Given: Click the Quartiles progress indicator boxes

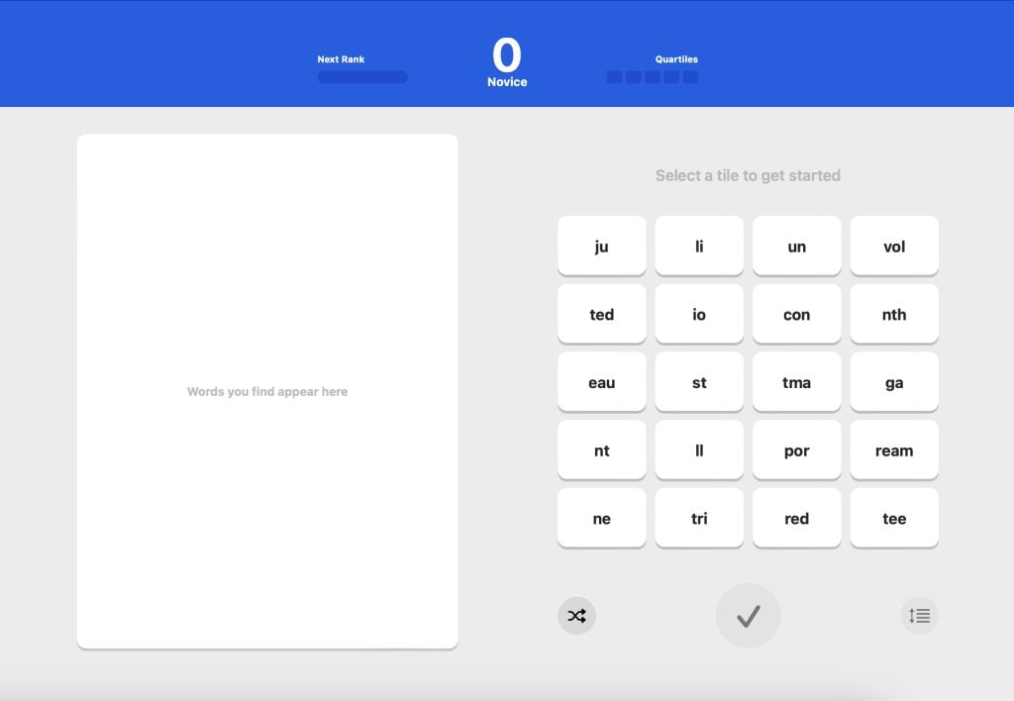Looking at the screenshot, I should click(x=652, y=77).
